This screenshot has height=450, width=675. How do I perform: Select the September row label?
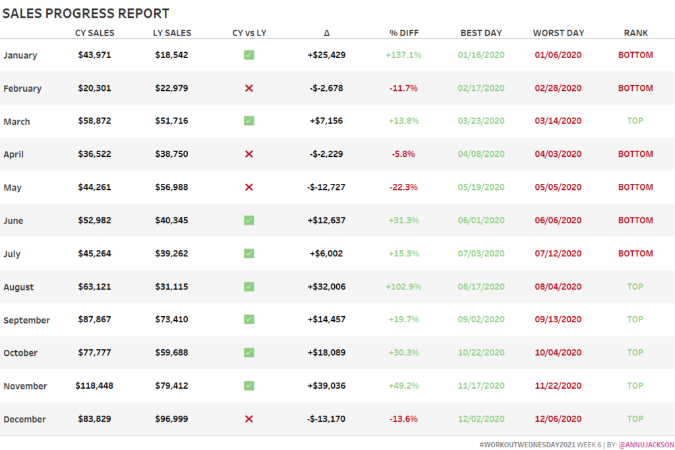click(x=26, y=320)
